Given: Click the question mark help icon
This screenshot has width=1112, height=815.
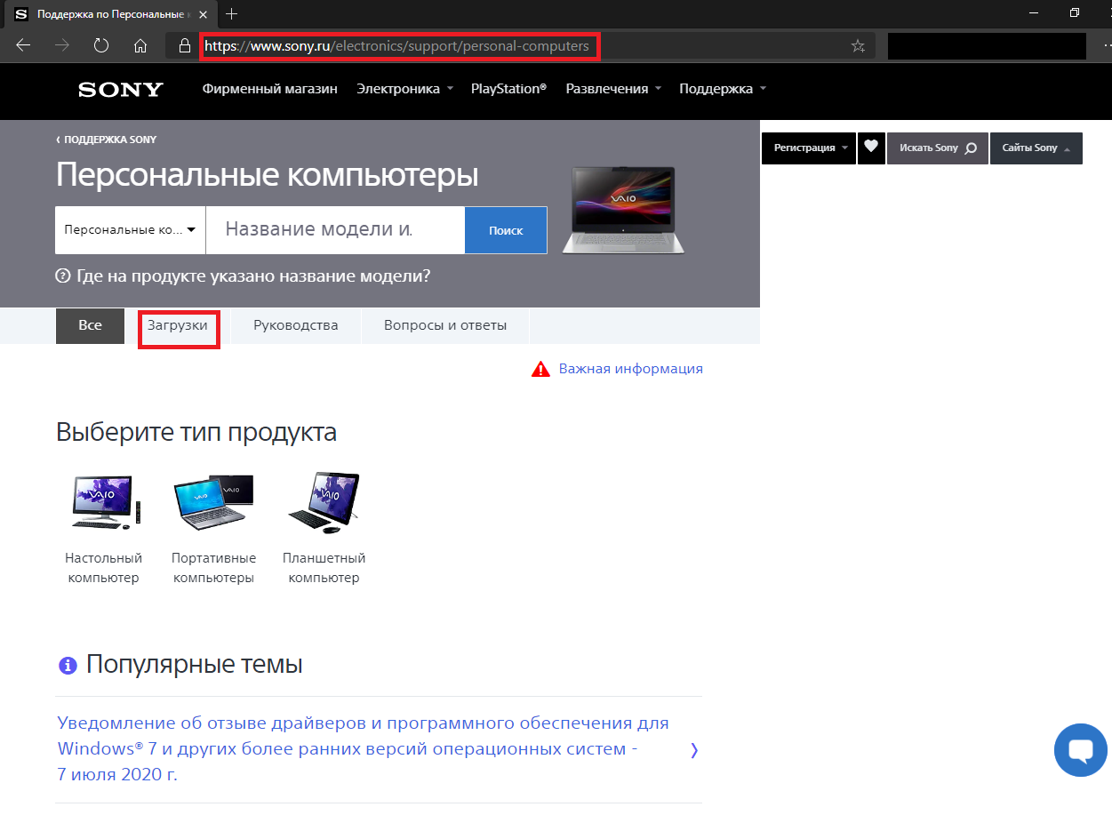Looking at the screenshot, I should 63,276.
